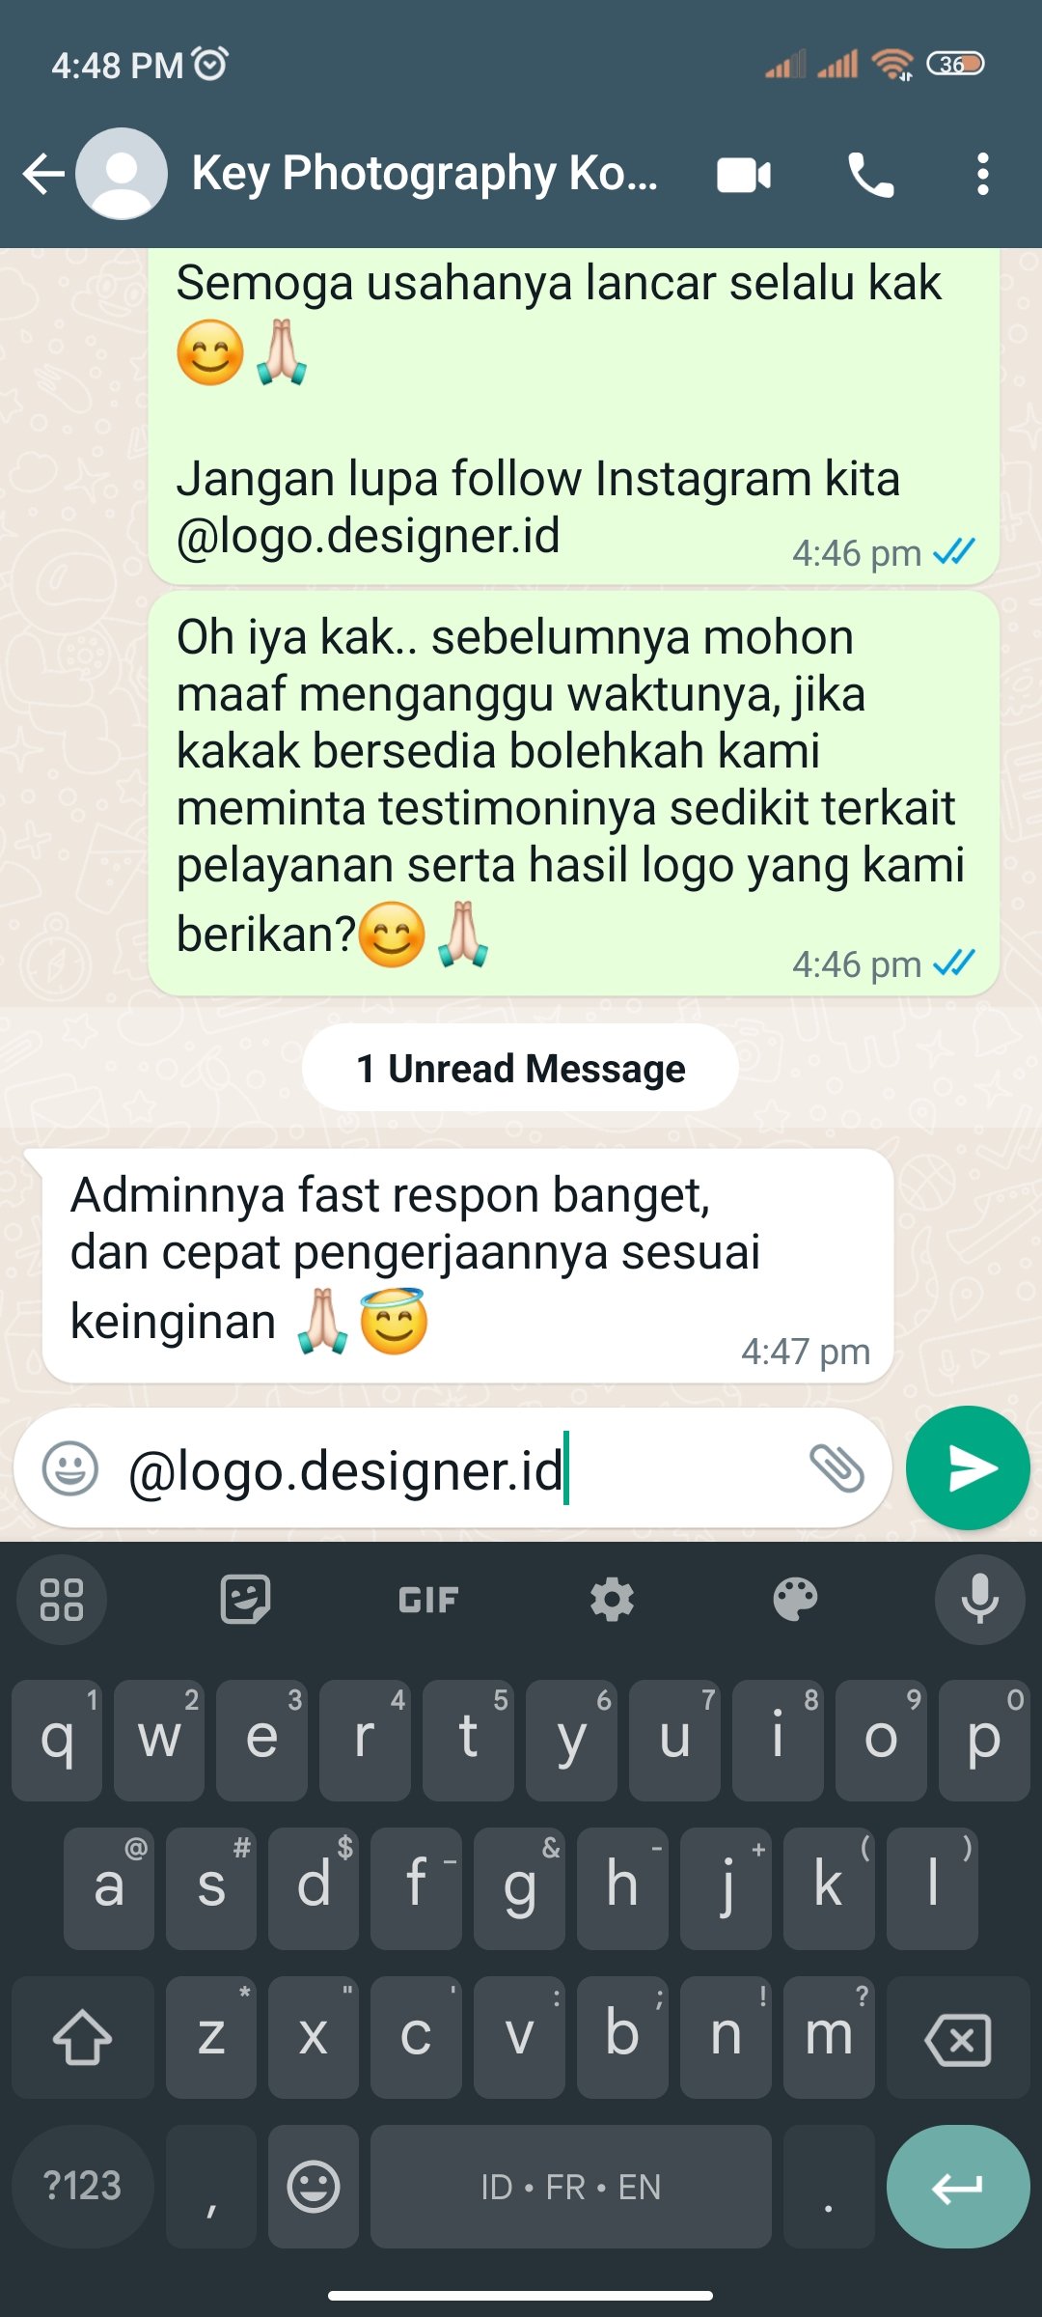This screenshot has height=2317, width=1042.
Task: Open keyboard theme palette
Action: (x=795, y=1600)
